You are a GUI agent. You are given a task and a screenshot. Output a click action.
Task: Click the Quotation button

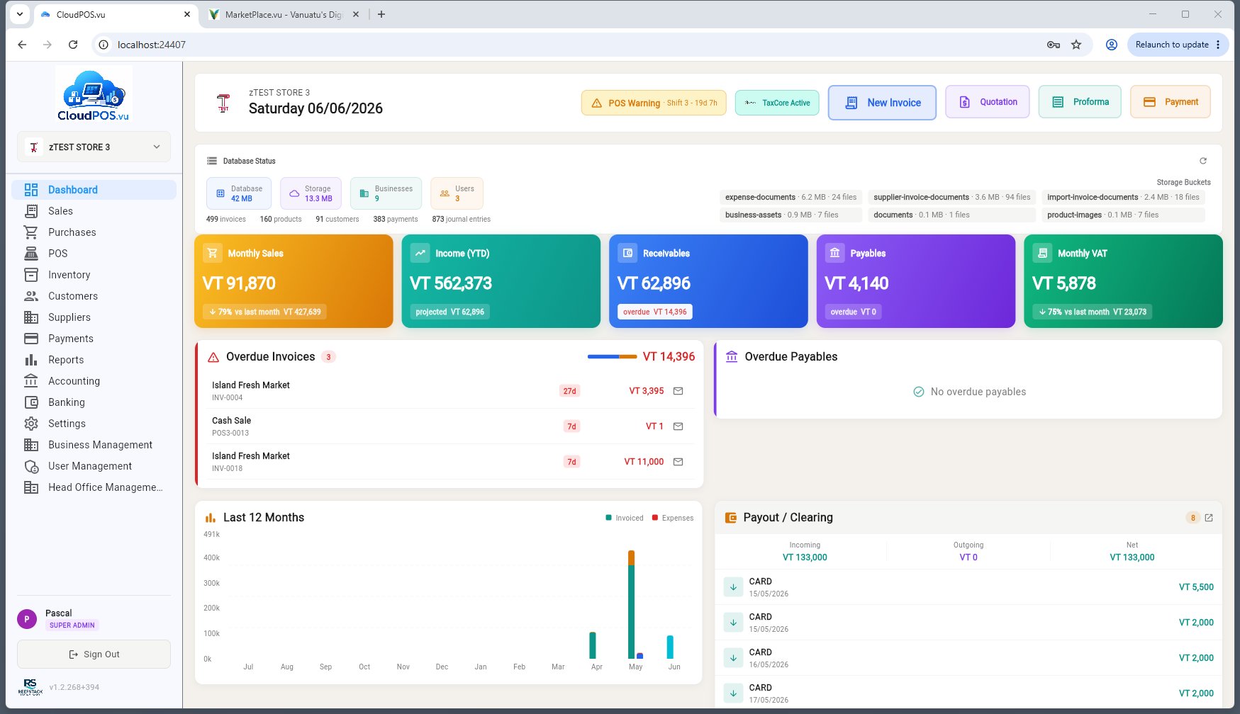click(x=987, y=102)
